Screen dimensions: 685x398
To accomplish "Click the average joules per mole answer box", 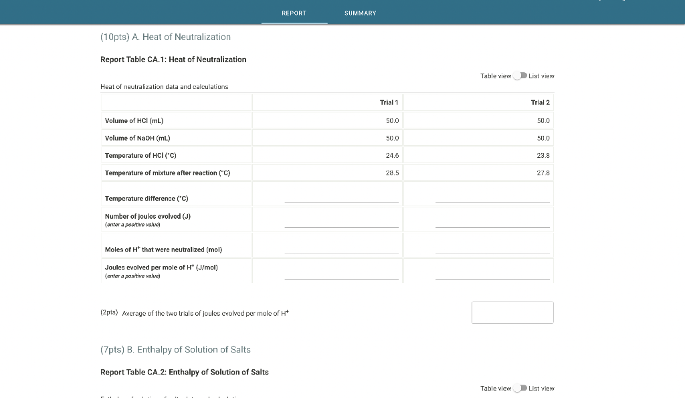I will pyautogui.click(x=512, y=312).
